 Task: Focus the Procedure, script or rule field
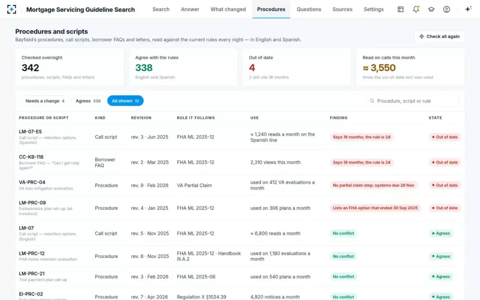pyautogui.click(x=412, y=101)
